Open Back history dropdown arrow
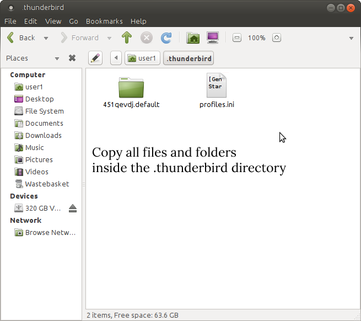The width and height of the screenshot is (361, 321). click(x=46, y=38)
